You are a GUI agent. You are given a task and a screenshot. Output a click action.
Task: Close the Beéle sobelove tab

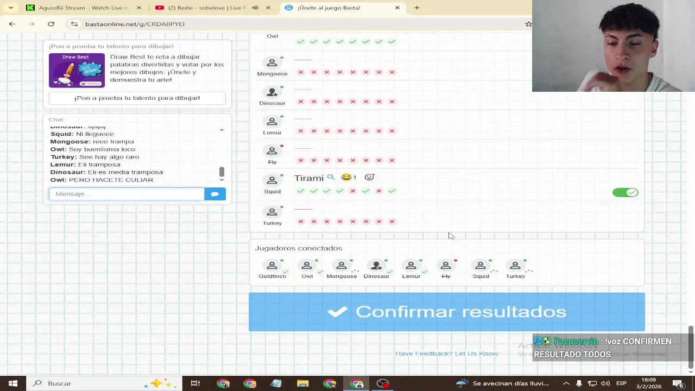[x=268, y=8]
